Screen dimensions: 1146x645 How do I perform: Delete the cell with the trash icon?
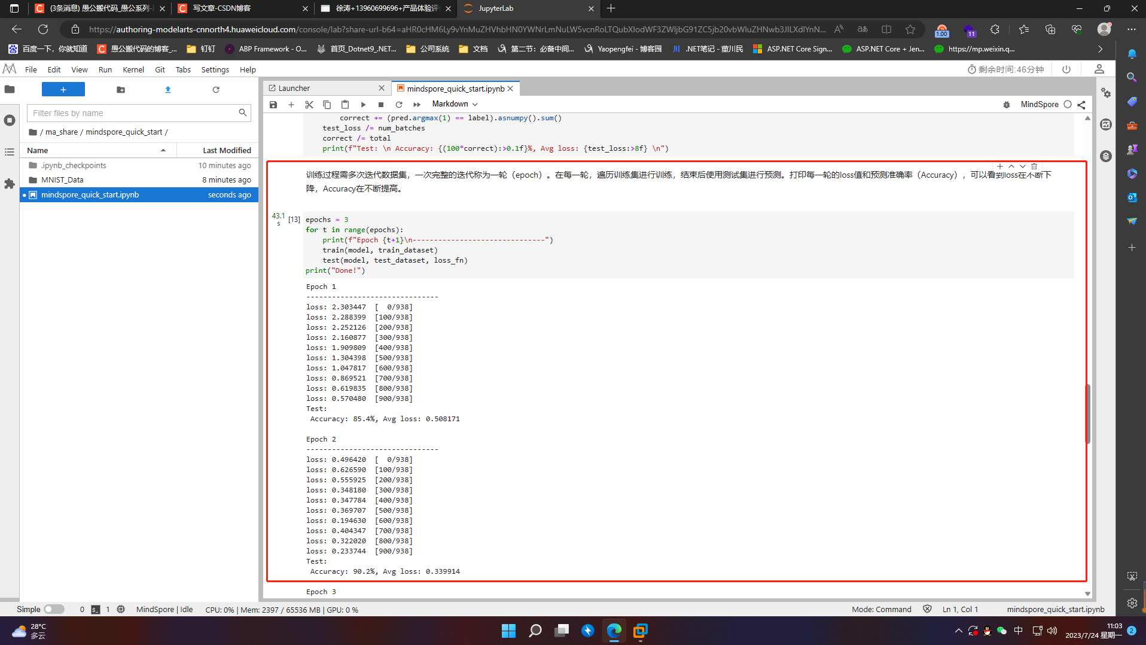point(1034,166)
